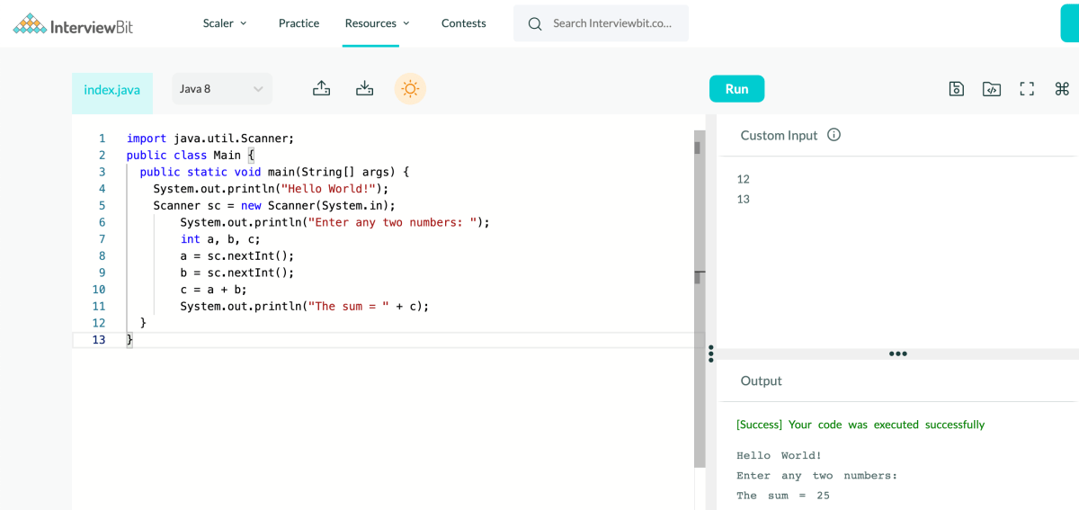Image resolution: width=1079 pixels, height=510 pixels.
Task: Click the teal button at top-right corner
Action: 1069,23
